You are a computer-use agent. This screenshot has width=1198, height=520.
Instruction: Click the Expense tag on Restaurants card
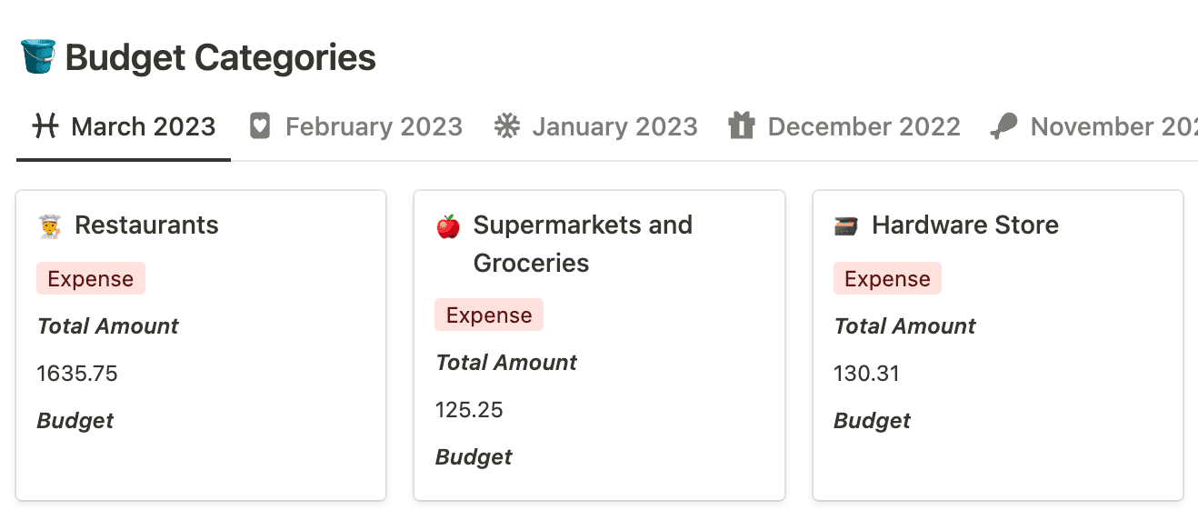coord(91,279)
